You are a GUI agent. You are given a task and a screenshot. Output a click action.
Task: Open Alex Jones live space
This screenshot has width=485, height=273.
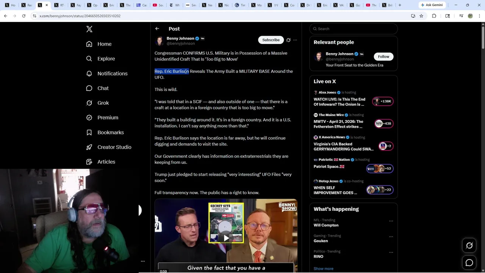click(x=353, y=99)
